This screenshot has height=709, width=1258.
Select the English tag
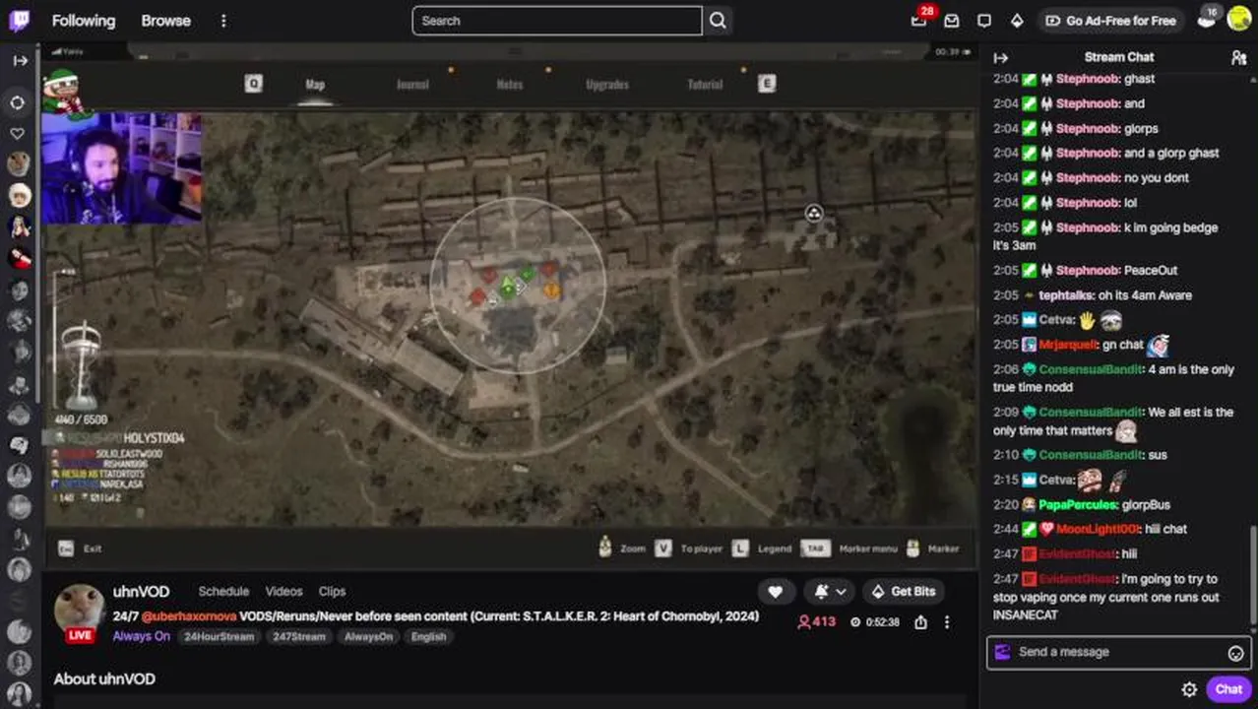(x=428, y=637)
